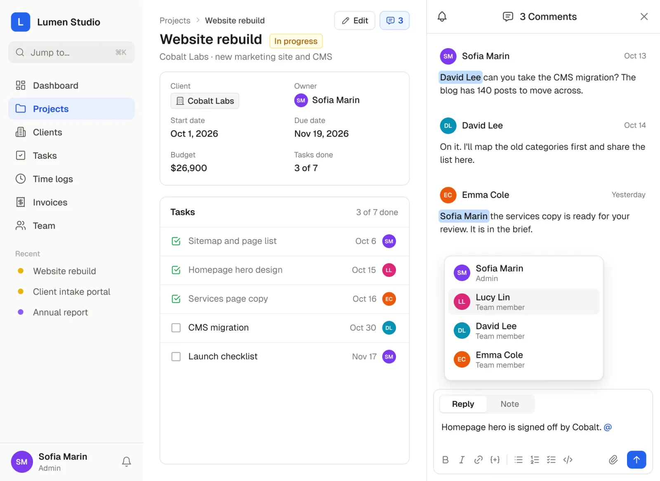Switch to the Note tab

point(510,404)
